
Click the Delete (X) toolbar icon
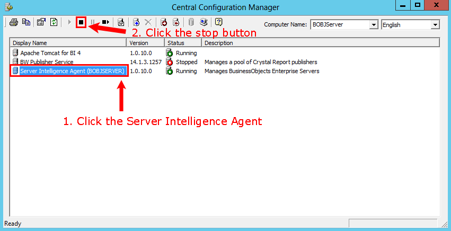point(148,22)
